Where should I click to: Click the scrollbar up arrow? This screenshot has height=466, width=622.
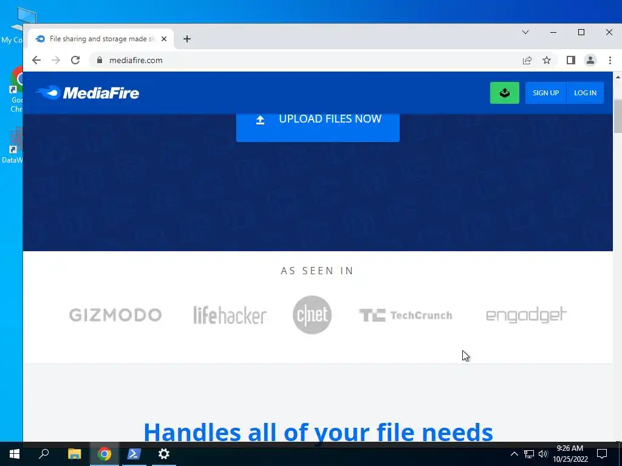[618, 77]
